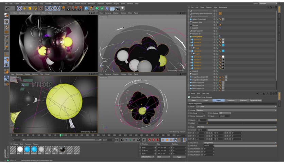Open the Subdivision Surface generators icon
This screenshot has height=164, width=284.
click(x=97, y=8)
